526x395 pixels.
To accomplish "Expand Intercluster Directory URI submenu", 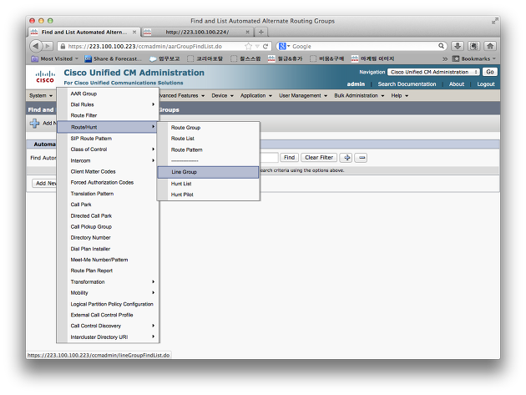I will [108, 337].
